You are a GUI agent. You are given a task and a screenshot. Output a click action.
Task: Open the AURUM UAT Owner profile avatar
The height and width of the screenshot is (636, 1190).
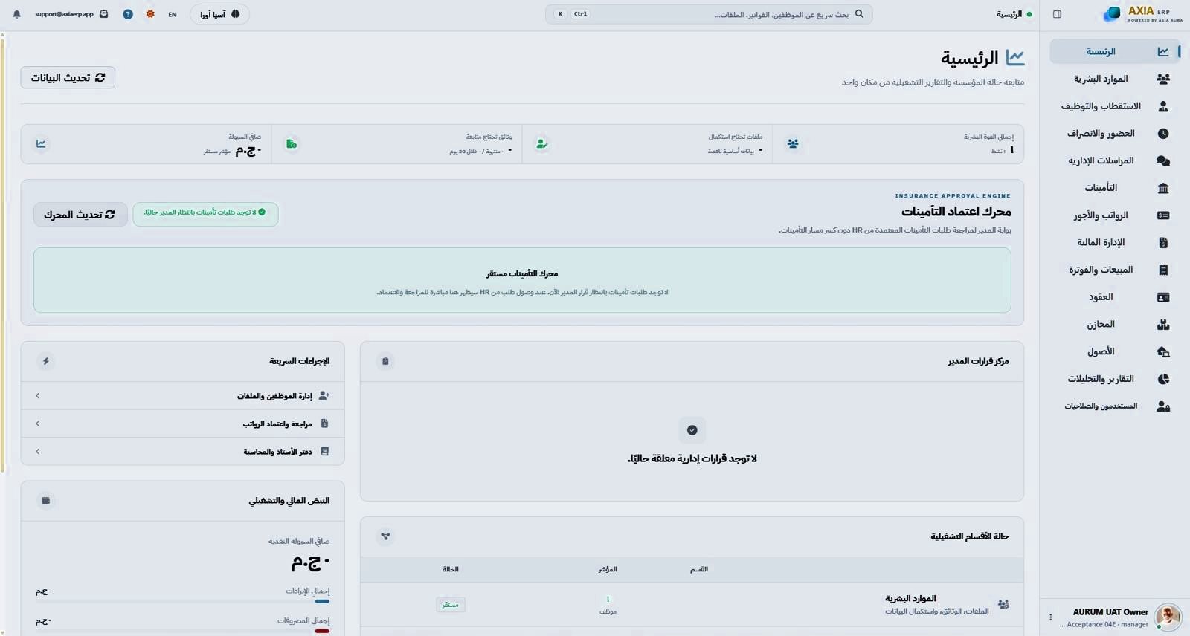click(x=1168, y=617)
